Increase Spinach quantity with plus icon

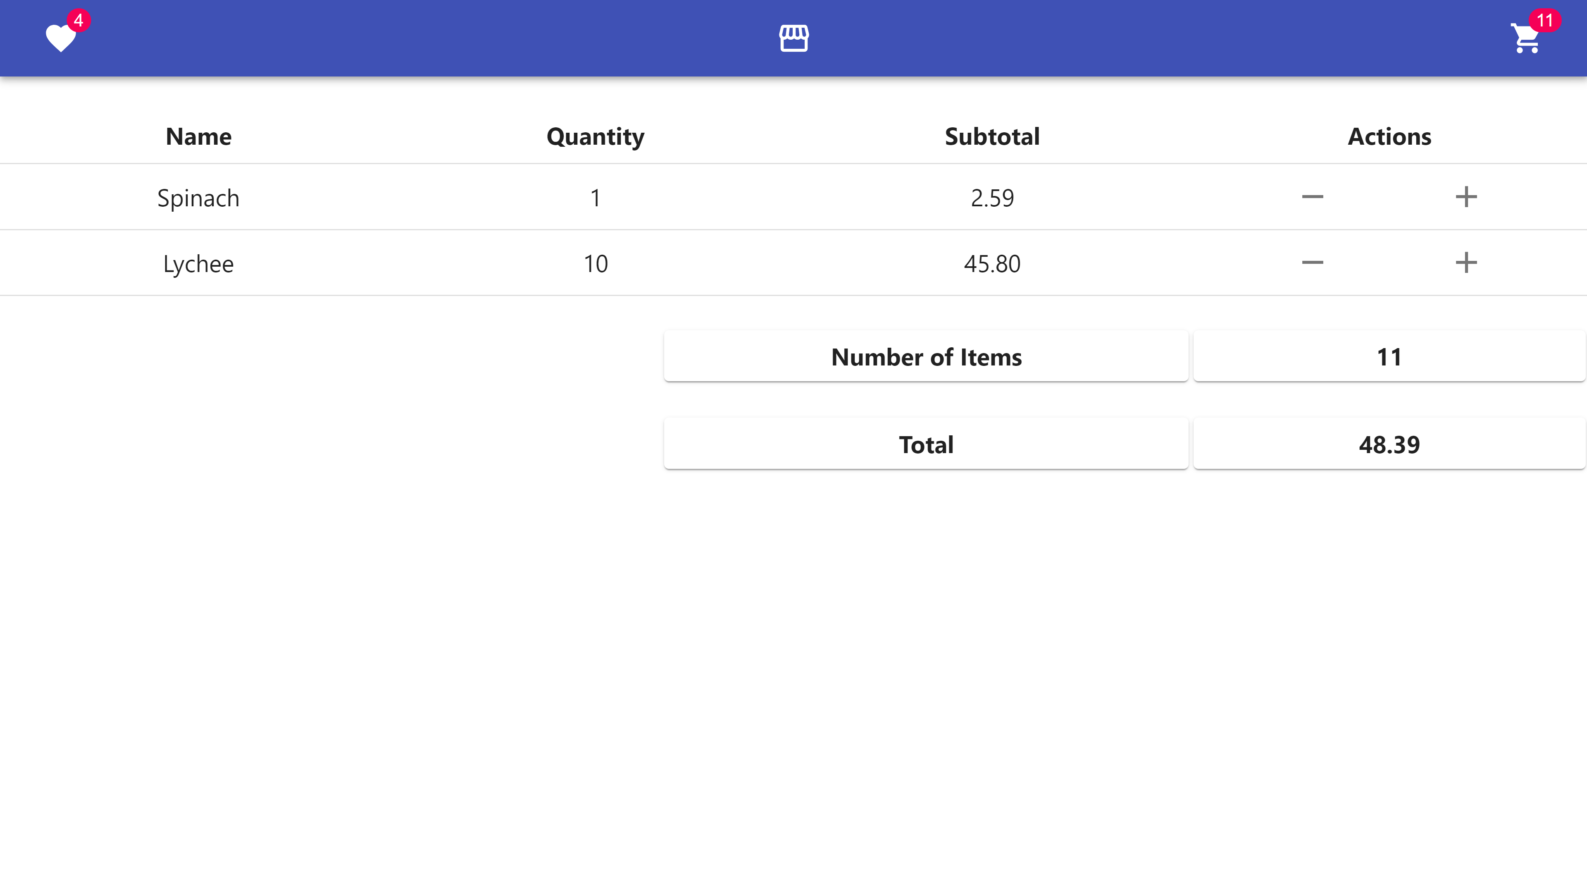1466,197
